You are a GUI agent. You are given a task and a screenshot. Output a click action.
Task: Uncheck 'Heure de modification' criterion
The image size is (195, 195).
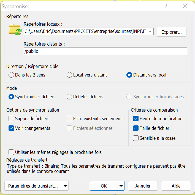click(136, 118)
